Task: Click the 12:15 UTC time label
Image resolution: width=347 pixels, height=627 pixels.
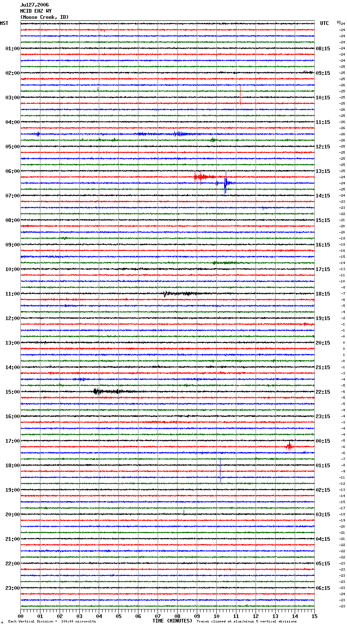Action: 323,147
